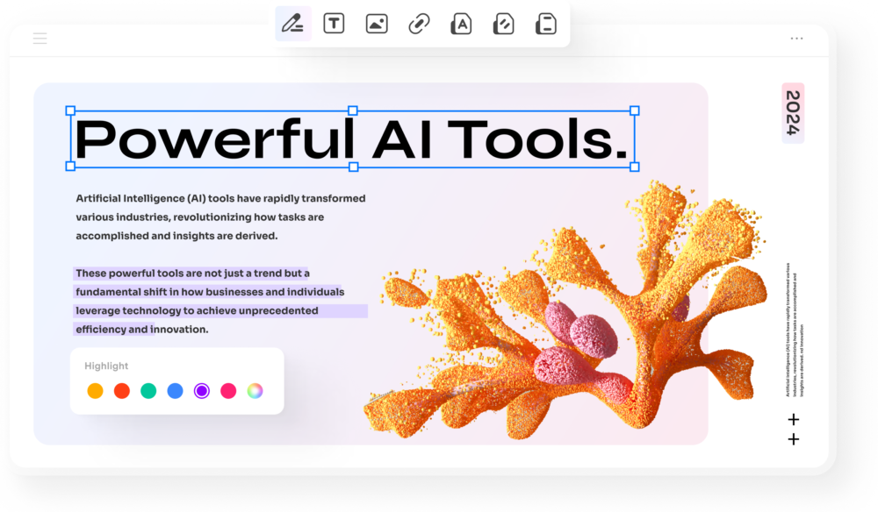This screenshot has width=878, height=512.
Task: Pick the red highlight color
Action: [122, 391]
